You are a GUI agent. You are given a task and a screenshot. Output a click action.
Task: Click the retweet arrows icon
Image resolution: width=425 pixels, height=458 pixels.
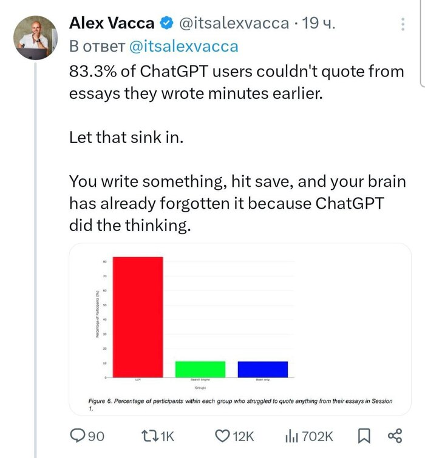click(x=149, y=435)
